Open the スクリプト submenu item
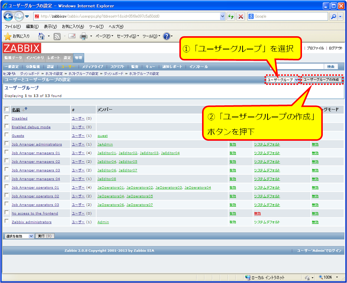This screenshot has height=283, width=347. click(117, 67)
